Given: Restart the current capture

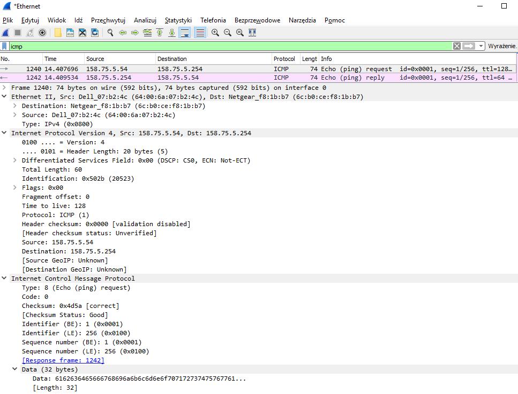Looking at the screenshot, I should coord(30,33).
